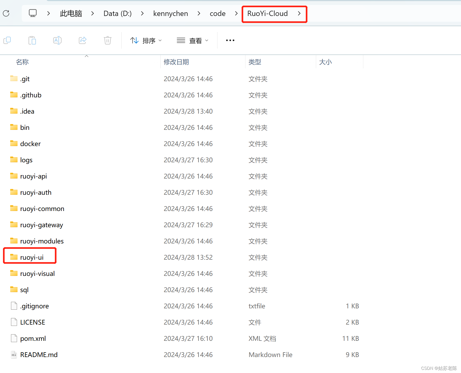Go to Data (D:) in breadcrumb
461x373 pixels.
(118, 13)
